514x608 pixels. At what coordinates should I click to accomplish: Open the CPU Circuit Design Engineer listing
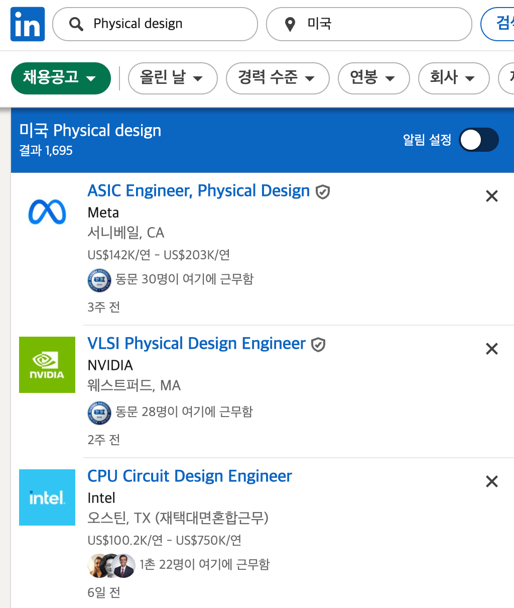pyautogui.click(x=190, y=476)
